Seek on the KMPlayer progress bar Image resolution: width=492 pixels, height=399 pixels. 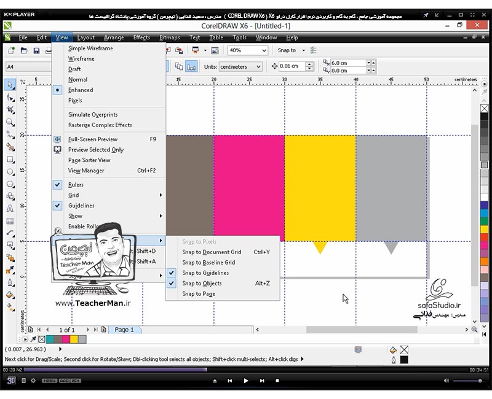pyautogui.click(x=245, y=370)
